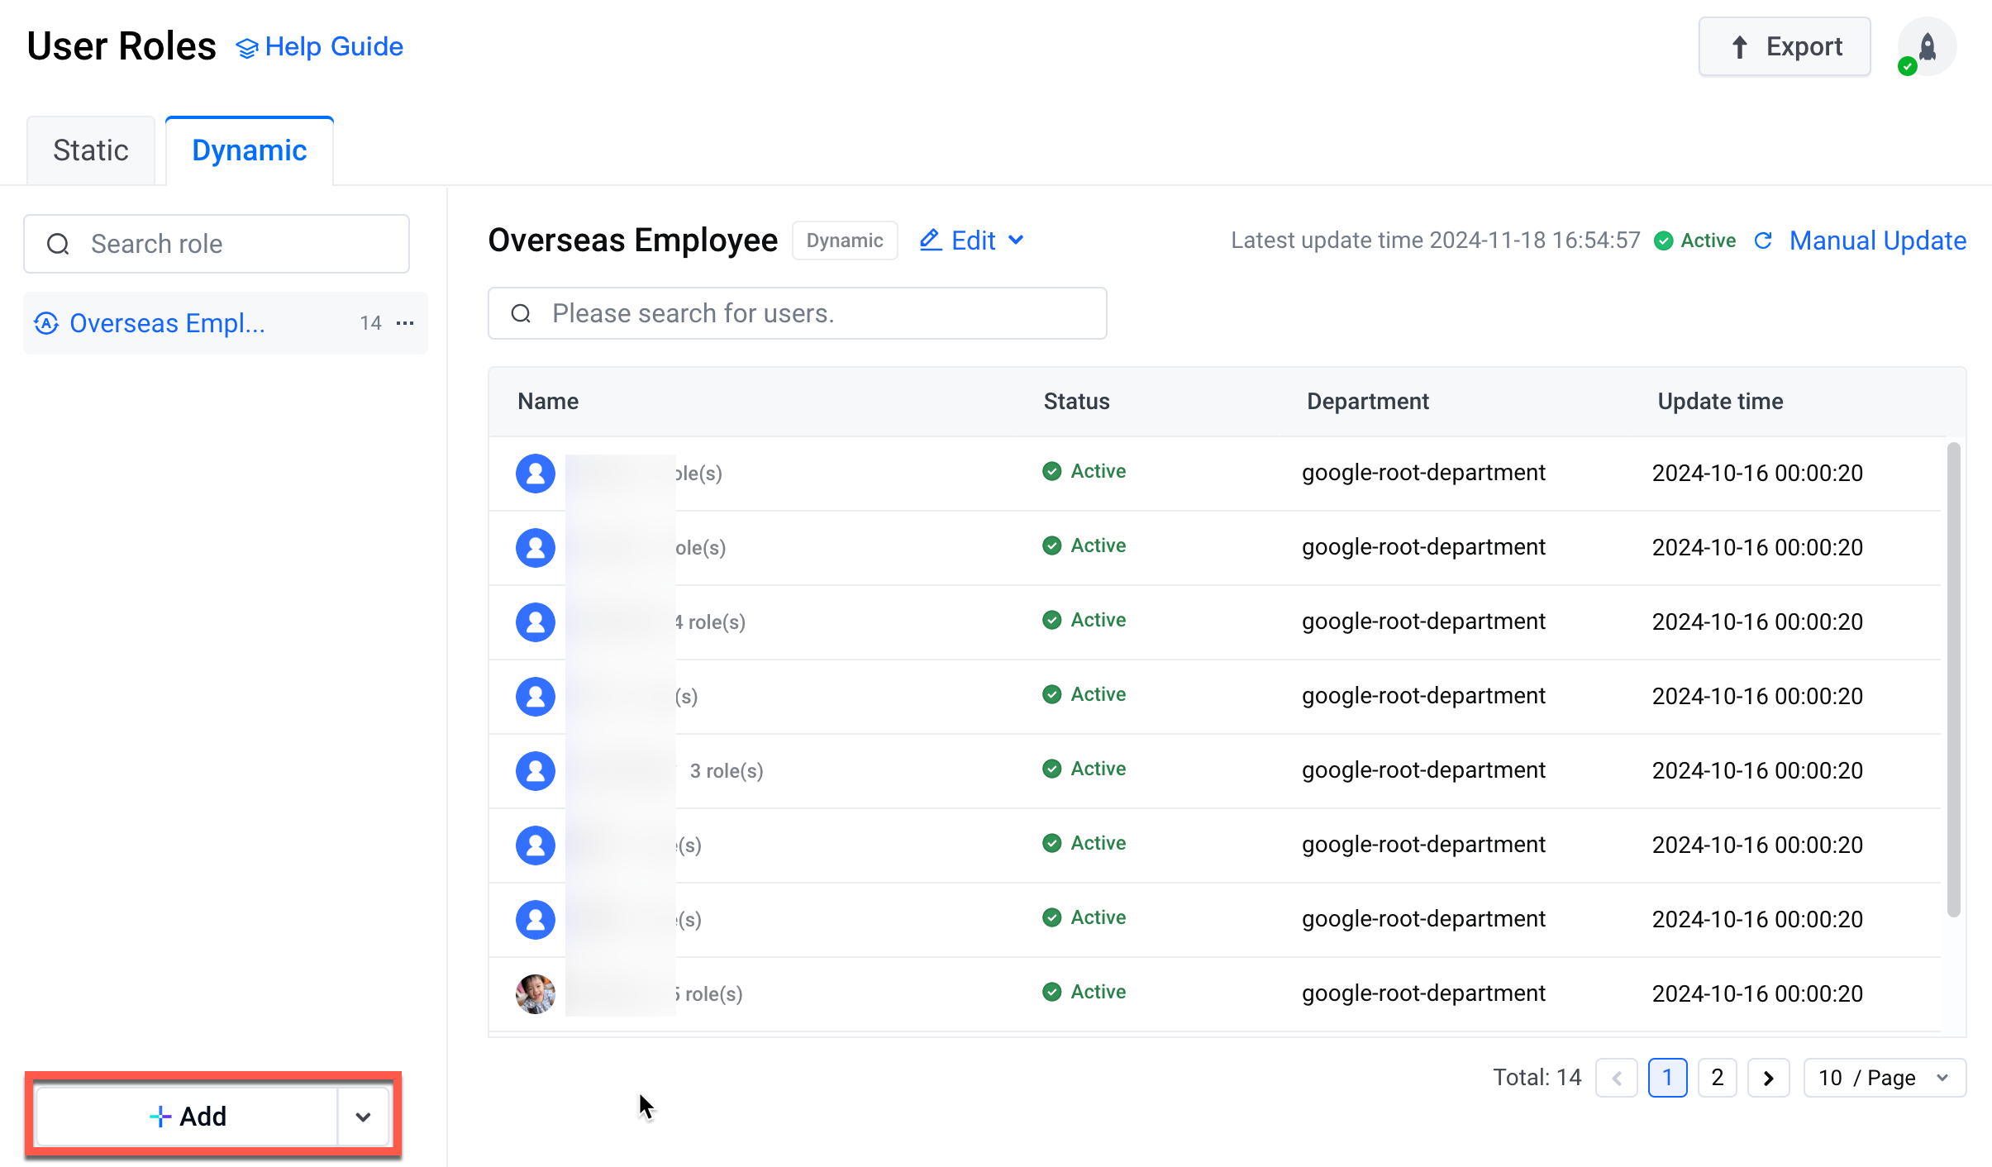
Task: Click the refresh icon beside Manual Update
Action: click(x=1763, y=241)
